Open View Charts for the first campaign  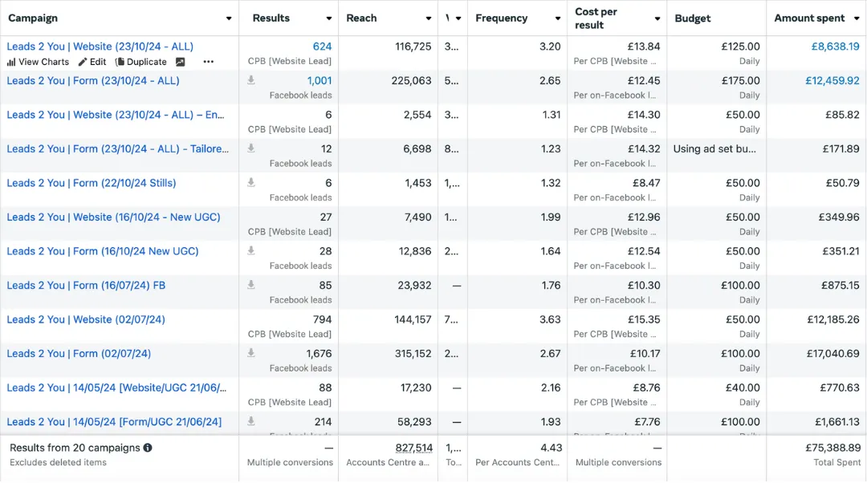click(x=38, y=62)
